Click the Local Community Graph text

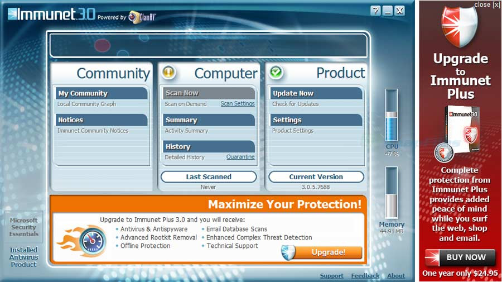(86, 104)
